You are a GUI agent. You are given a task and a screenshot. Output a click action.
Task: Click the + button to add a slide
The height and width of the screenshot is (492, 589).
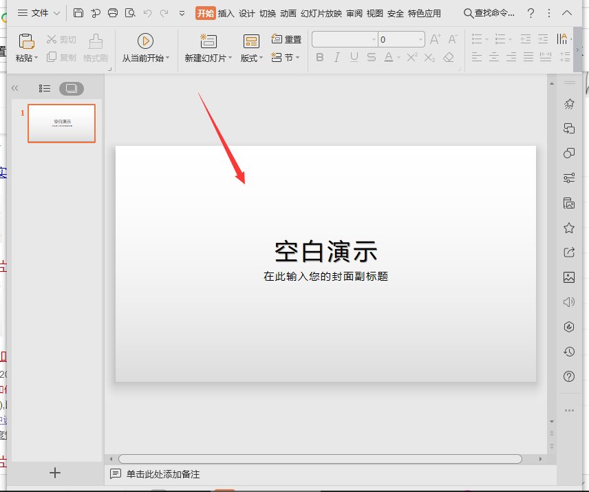(54, 473)
